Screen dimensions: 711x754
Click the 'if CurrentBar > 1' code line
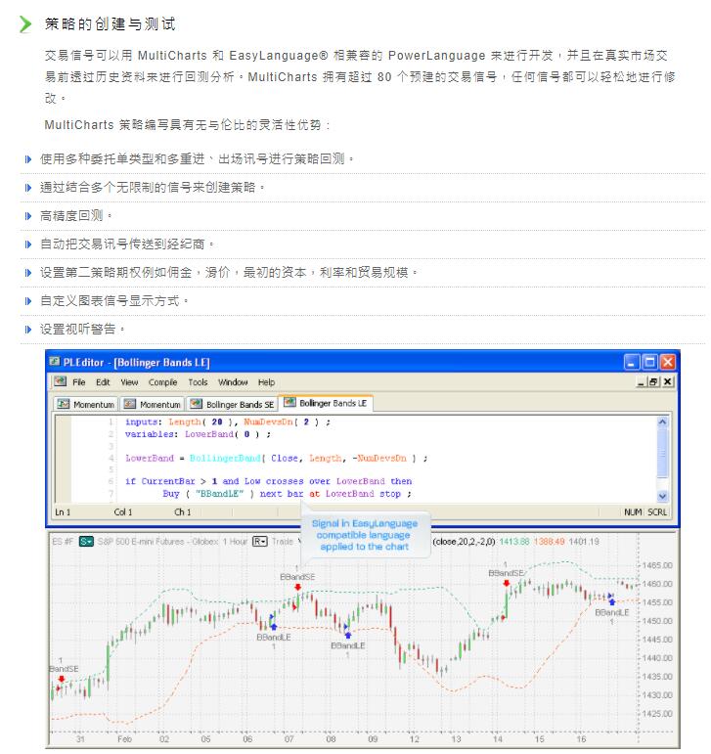(268, 481)
